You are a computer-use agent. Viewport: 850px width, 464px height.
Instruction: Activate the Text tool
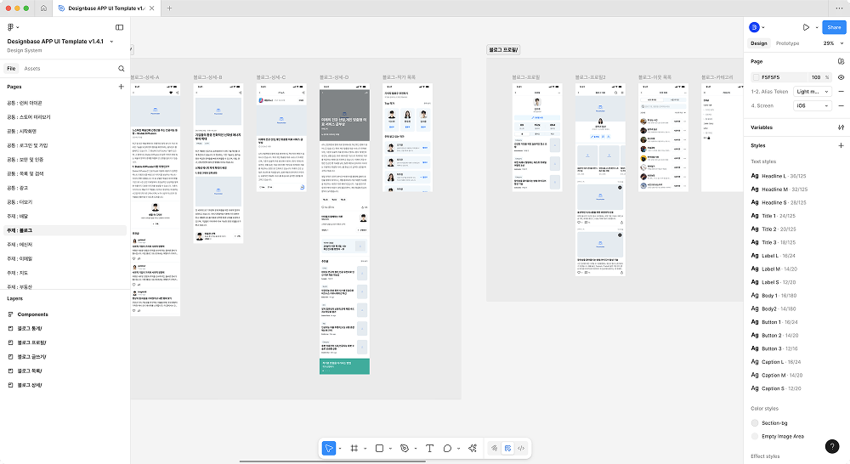429,448
